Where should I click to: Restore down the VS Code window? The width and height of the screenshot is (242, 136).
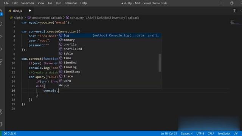click(232, 3)
